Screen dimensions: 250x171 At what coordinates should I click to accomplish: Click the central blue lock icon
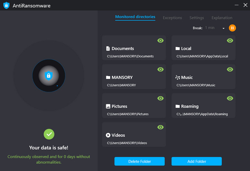point(48,76)
